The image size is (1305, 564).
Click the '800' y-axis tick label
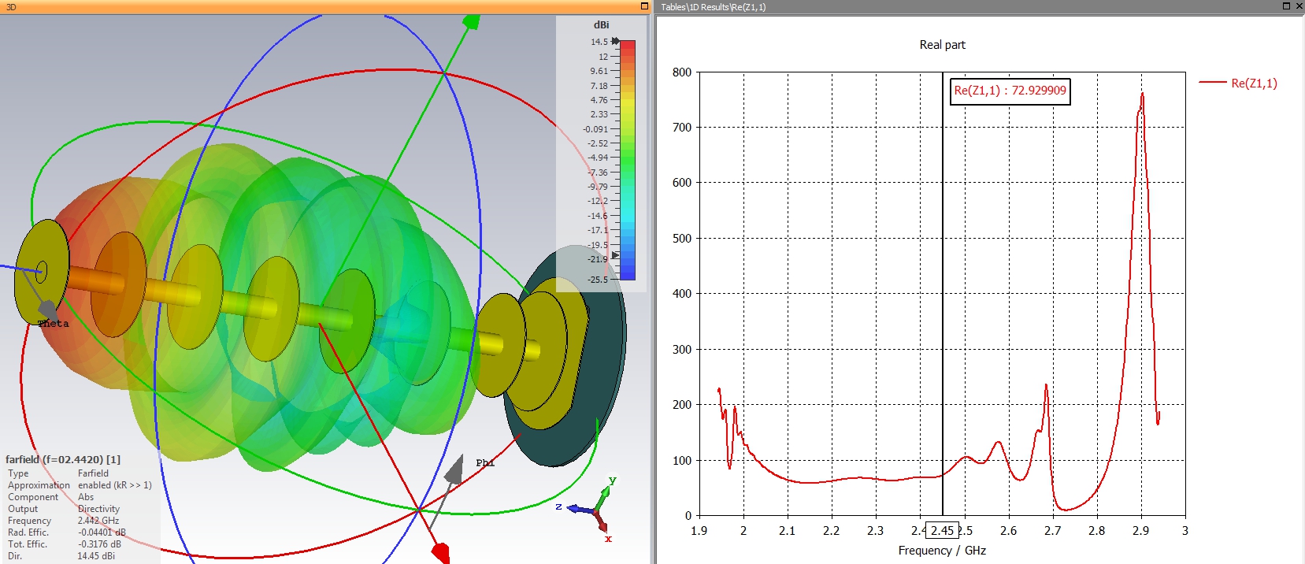tap(682, 72)
